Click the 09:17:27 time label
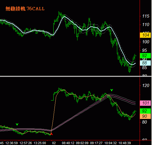This screenshot has width=152, height=145. [96, 143]
